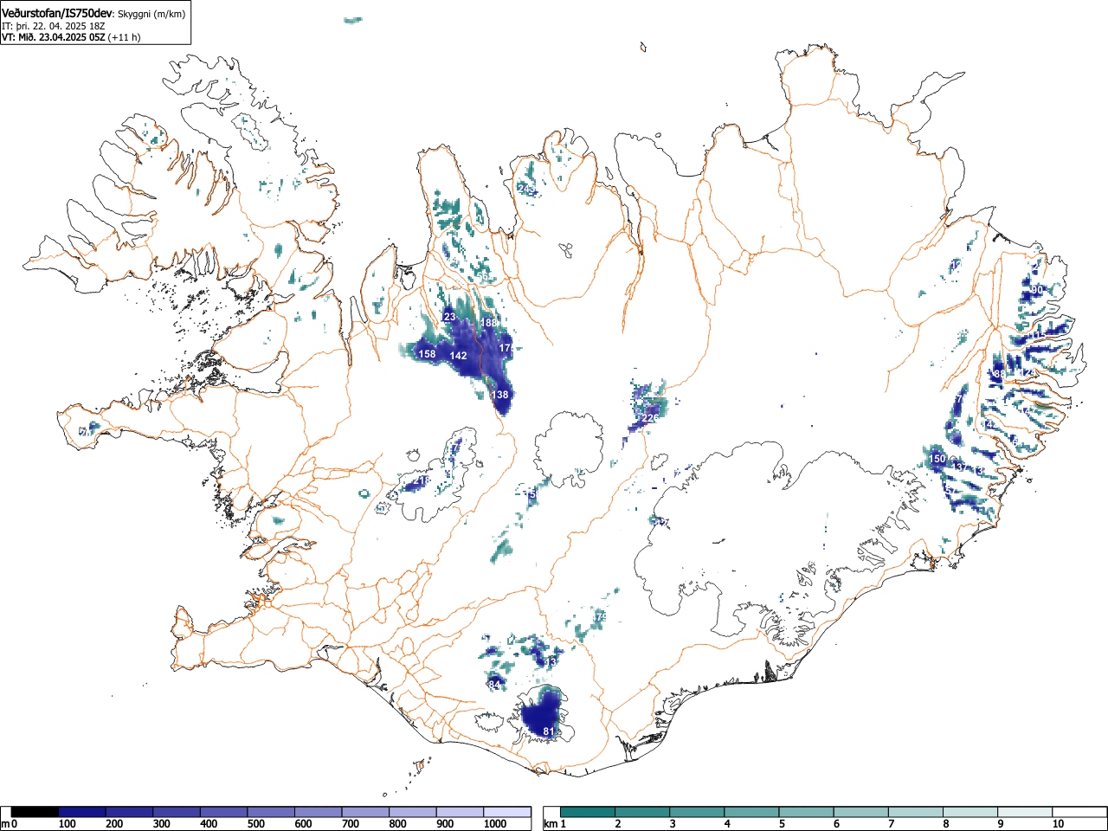The width and height of the screenshot is (1108, 831).
Task: Click the '700' tick label on meter scale
Action: tap(351, 824)
